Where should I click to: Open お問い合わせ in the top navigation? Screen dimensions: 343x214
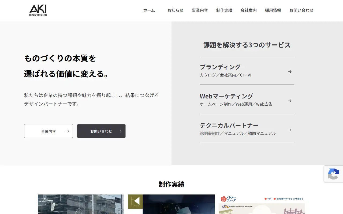(x=301, y=10)
